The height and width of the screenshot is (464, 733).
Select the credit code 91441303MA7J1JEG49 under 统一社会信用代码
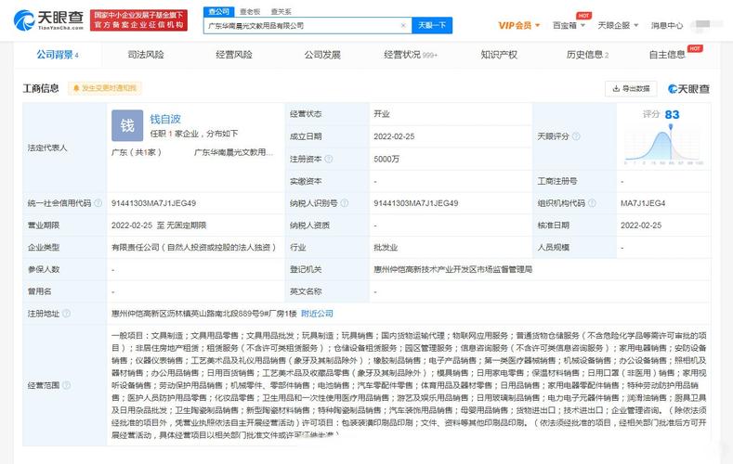153,203
